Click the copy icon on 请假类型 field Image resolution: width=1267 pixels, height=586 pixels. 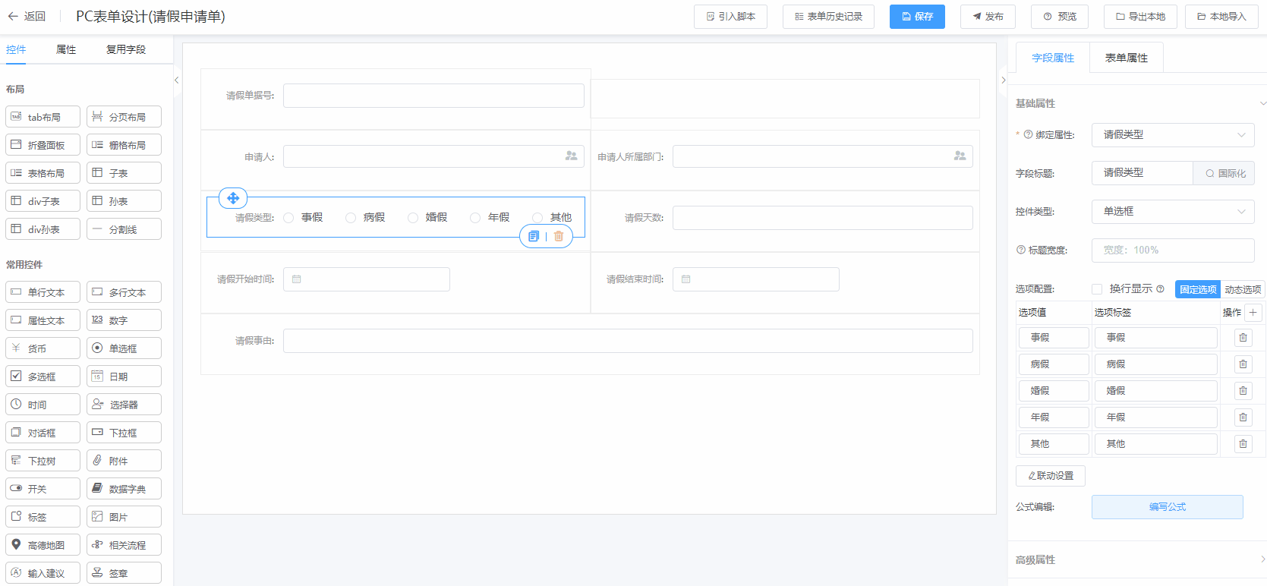534,236
